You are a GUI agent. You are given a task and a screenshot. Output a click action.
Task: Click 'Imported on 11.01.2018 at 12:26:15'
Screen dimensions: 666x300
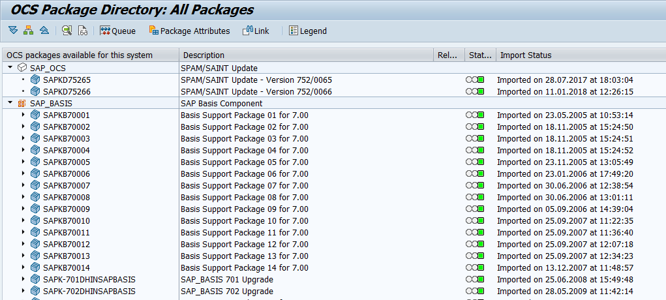(x=566, y=92)
